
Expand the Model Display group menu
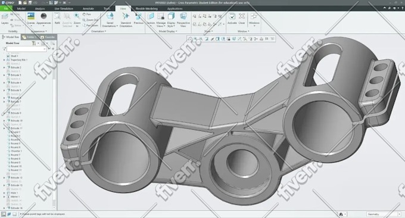click(168, 31)
